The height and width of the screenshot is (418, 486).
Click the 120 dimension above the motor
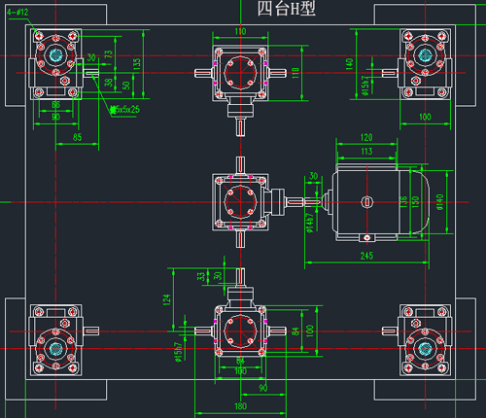point(366,137)
